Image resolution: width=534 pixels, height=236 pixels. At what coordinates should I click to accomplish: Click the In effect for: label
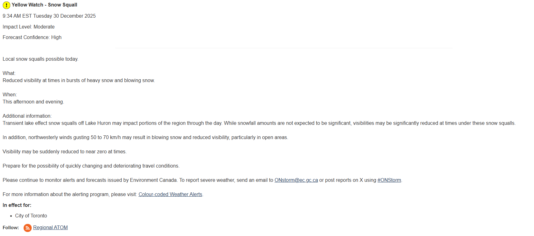click(17, 205)
